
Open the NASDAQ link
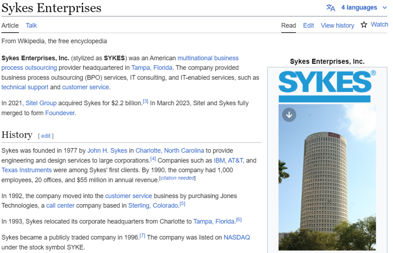(236, 238)
